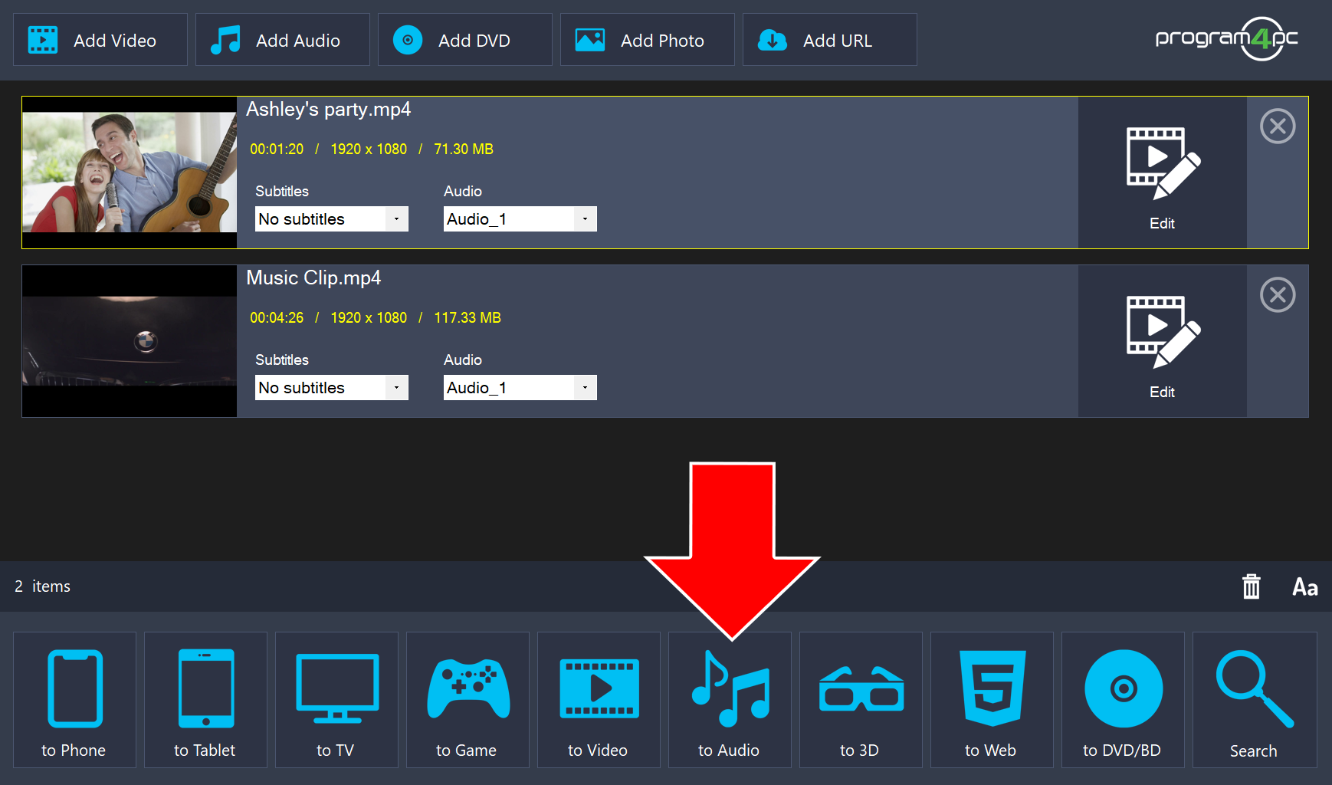This screenshot has width=1332, height=785.
Task: Click the Add URL button
Action: [x=830, y=40]
